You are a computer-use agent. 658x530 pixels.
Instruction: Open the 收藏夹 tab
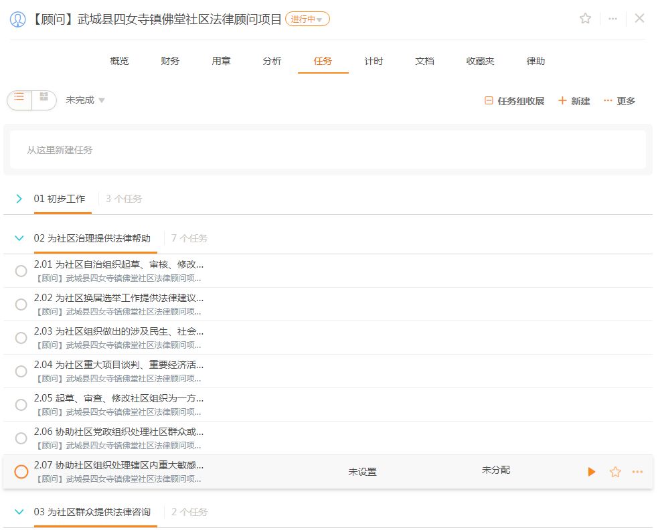[480, 61]
